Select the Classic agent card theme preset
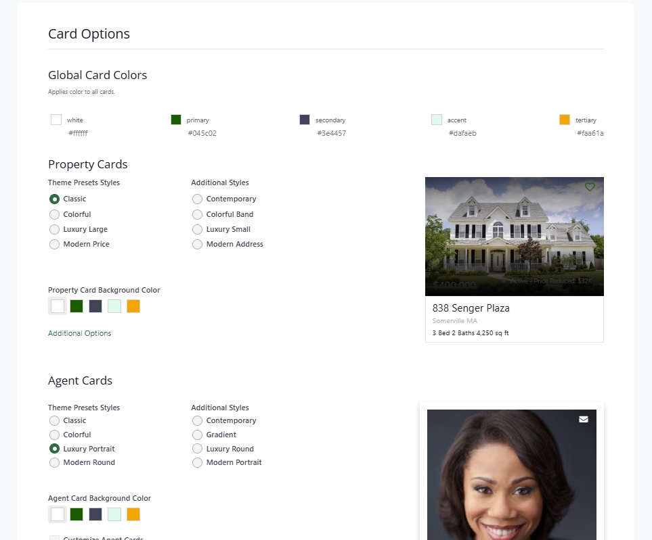 tap(54, 420)
